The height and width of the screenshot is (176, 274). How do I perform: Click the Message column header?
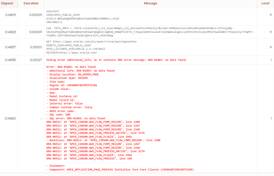(150, 3)
